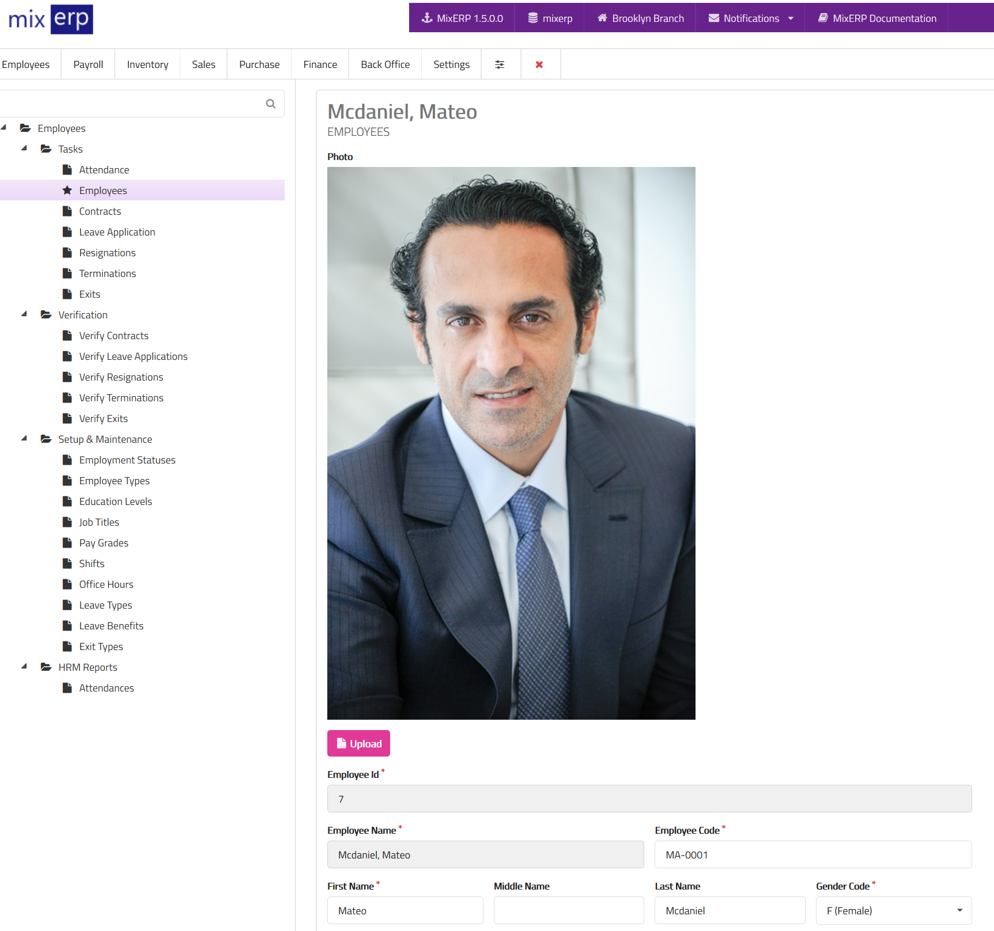This screenshot has height=931, width=994.
Task: Open the Back Office menu
Action: (x=385, y=64)
